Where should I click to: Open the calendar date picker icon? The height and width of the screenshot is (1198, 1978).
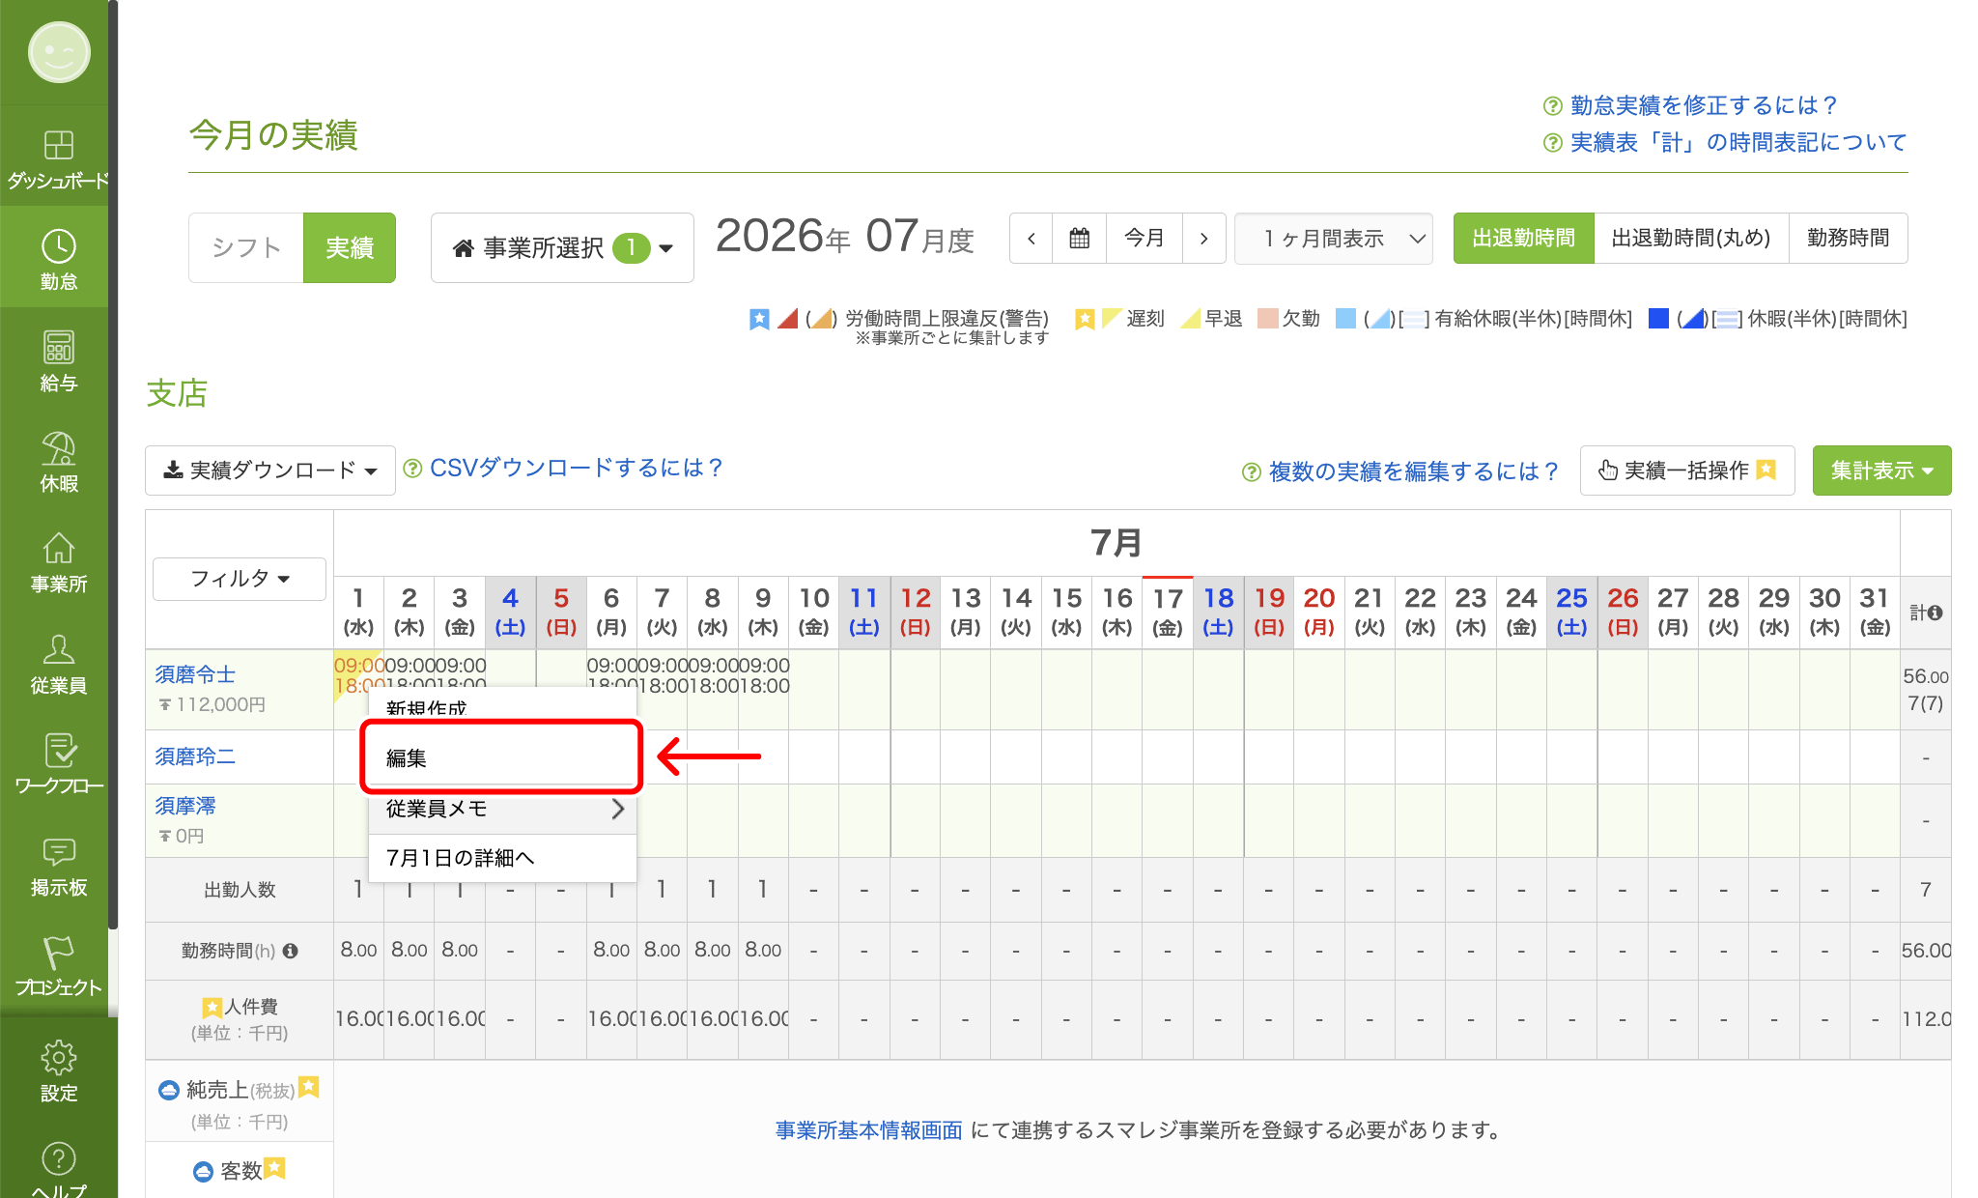(x=1080, y=238)
